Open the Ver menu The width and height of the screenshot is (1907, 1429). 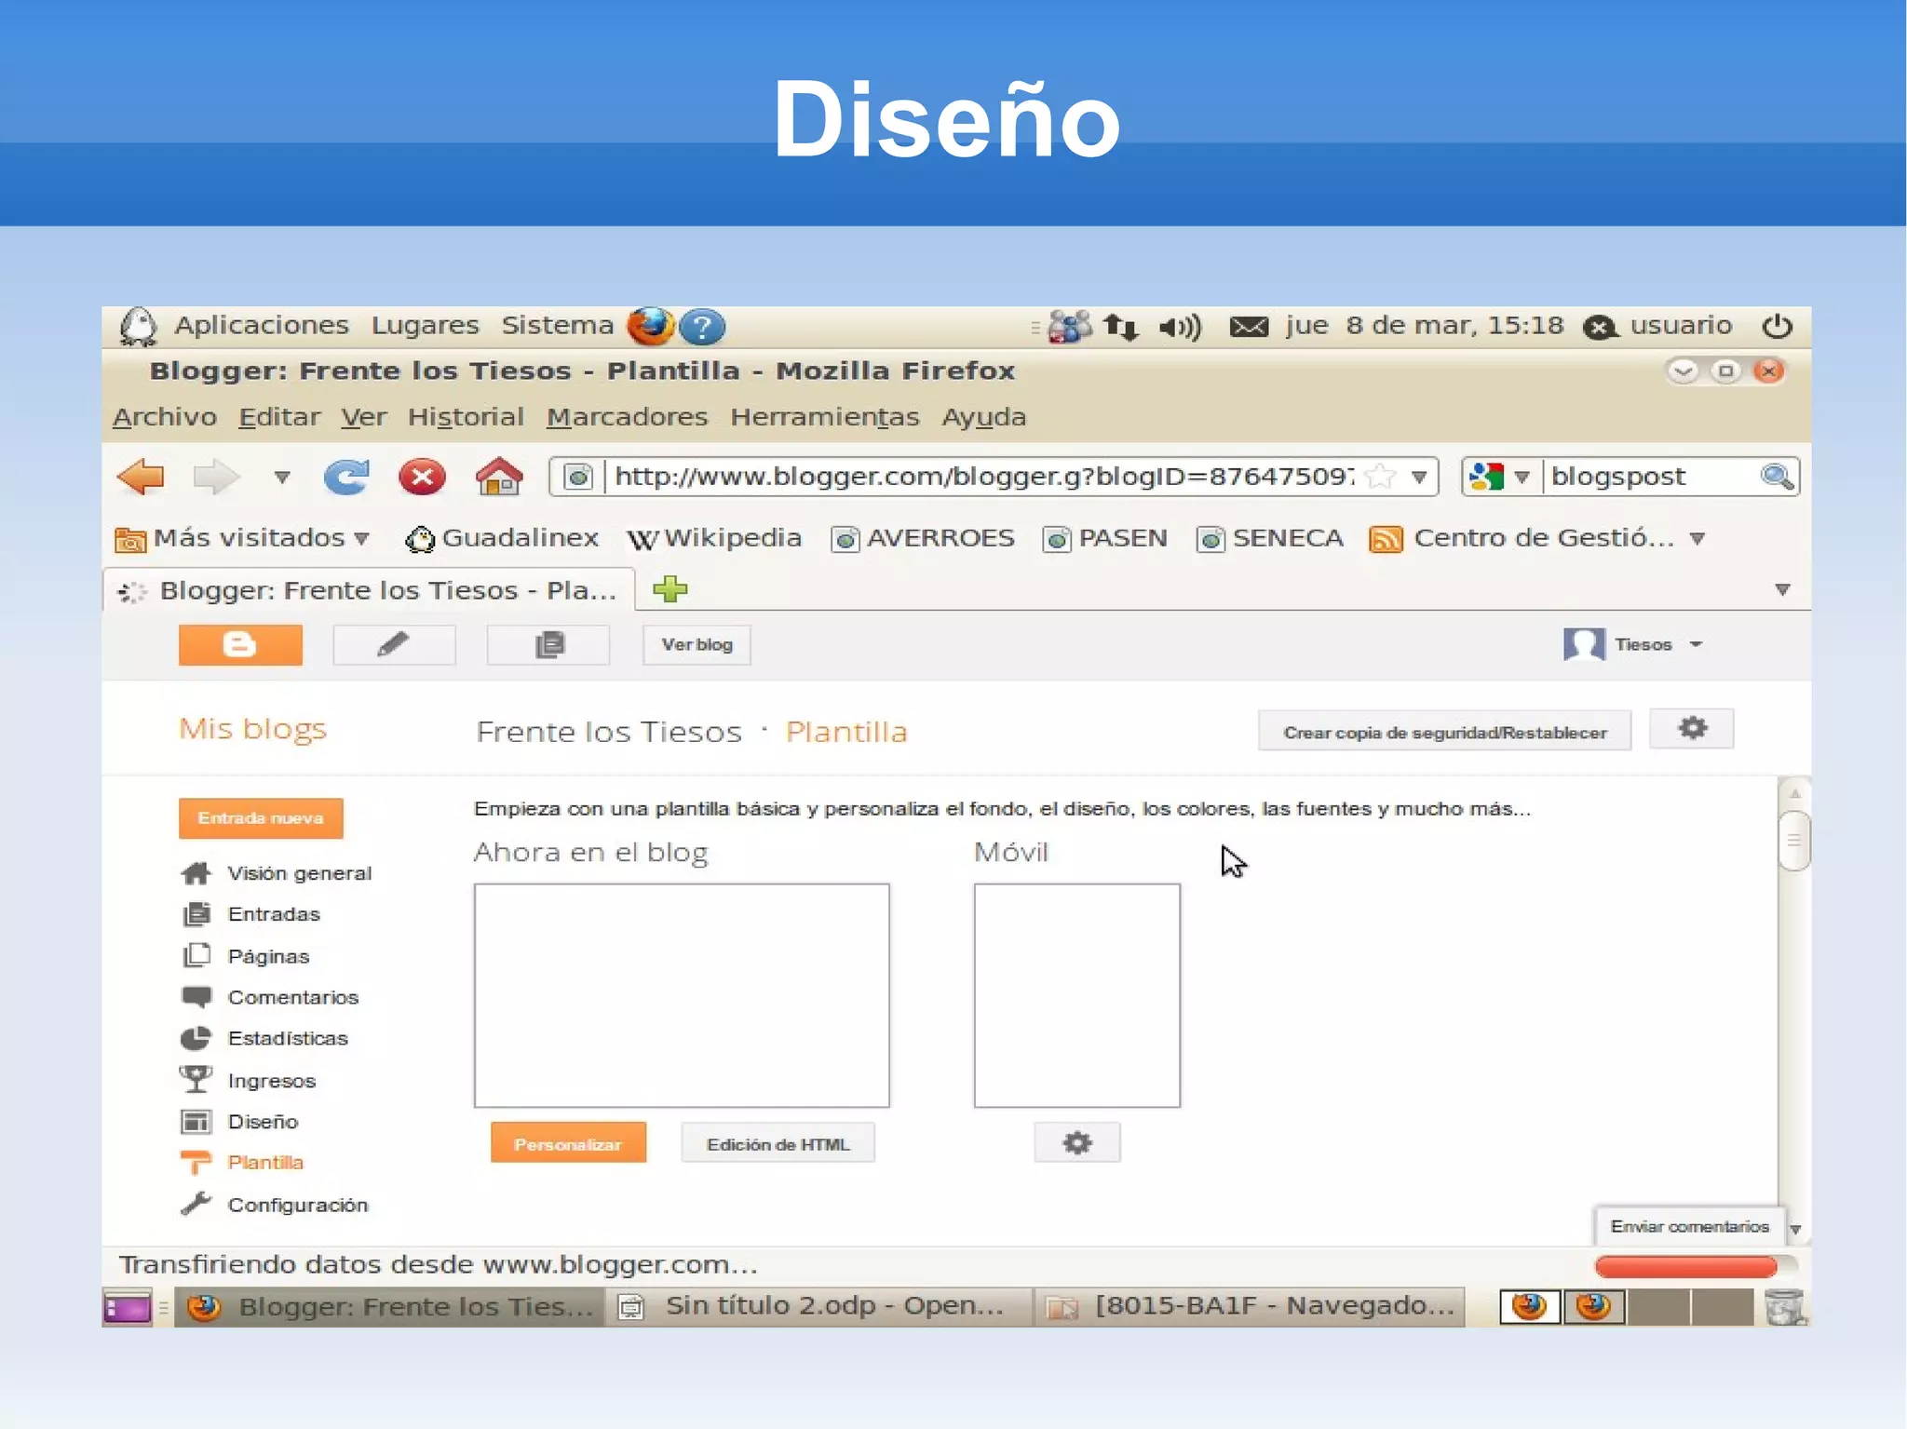363,417
